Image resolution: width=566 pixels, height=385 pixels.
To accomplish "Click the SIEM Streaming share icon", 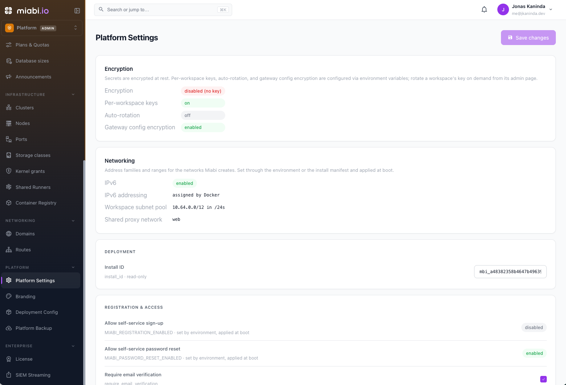I will pos(9,375).
